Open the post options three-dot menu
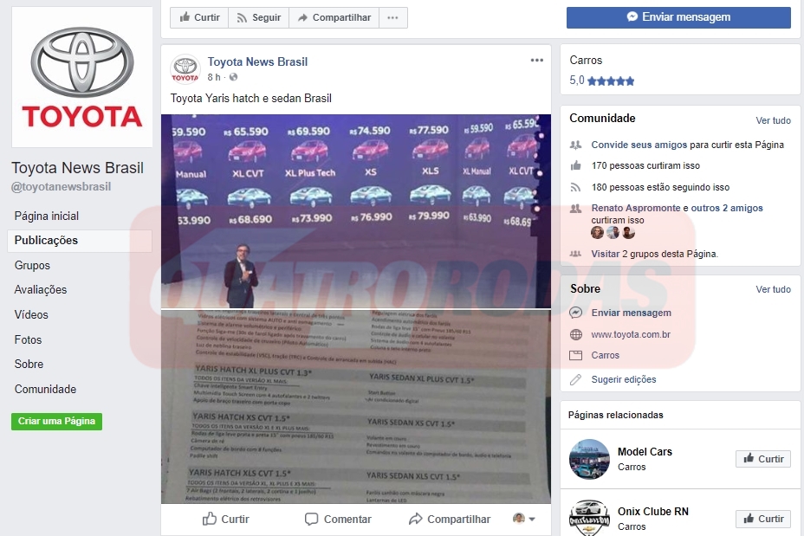This screenshot has height=536, width=804. pyautogui.click(x=537, y=61)
